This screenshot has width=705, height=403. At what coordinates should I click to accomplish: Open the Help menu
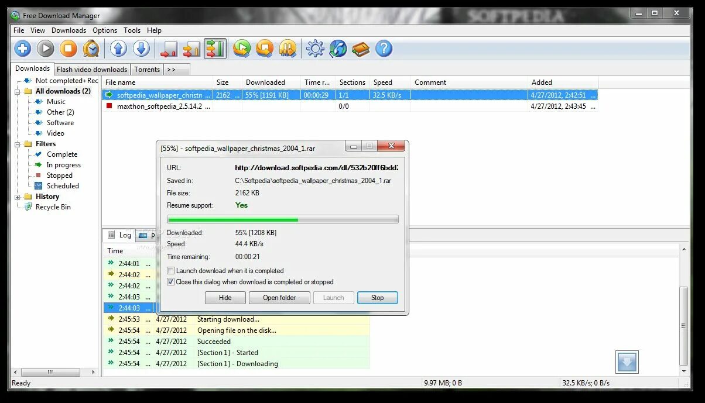click(155, 30)
